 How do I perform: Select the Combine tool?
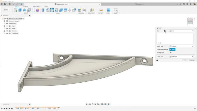[x=61, y=10]
